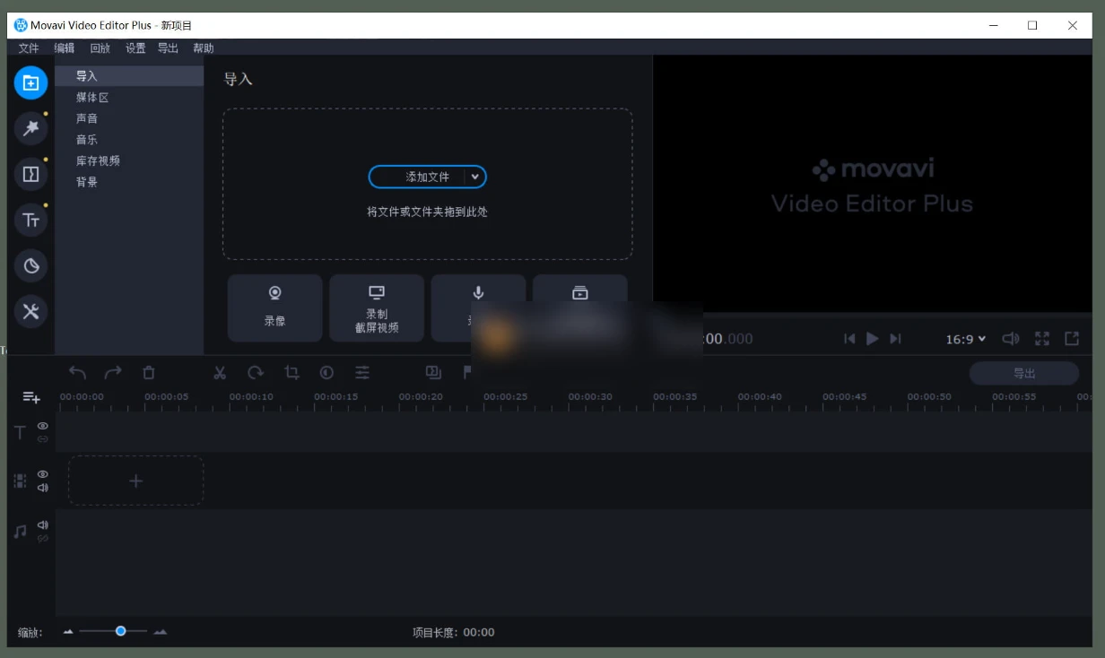Open the Stickers panel icon
The height and width of the screenshot is (658, 1105).
pos(30,265)
